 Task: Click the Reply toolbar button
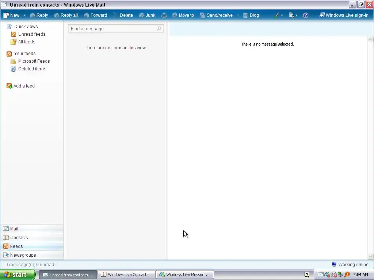click(39, 15)
